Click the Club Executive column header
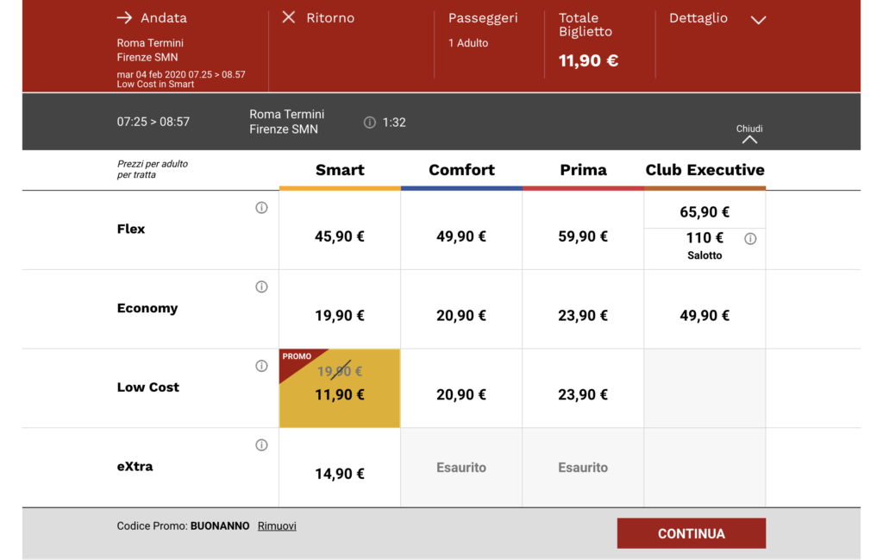 click(705, 170)
